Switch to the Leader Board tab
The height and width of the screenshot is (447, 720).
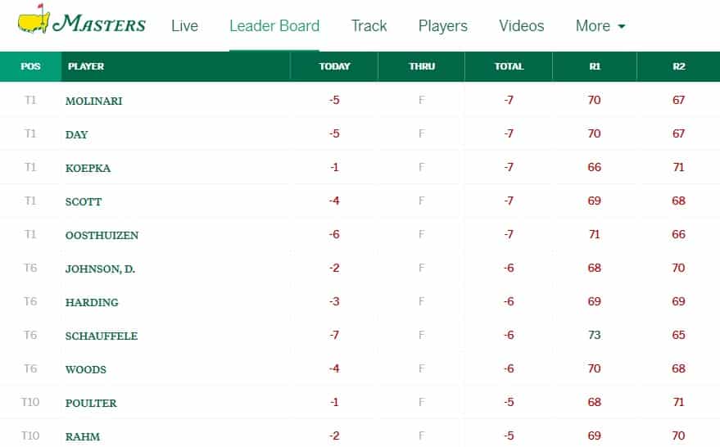(274, 25)
